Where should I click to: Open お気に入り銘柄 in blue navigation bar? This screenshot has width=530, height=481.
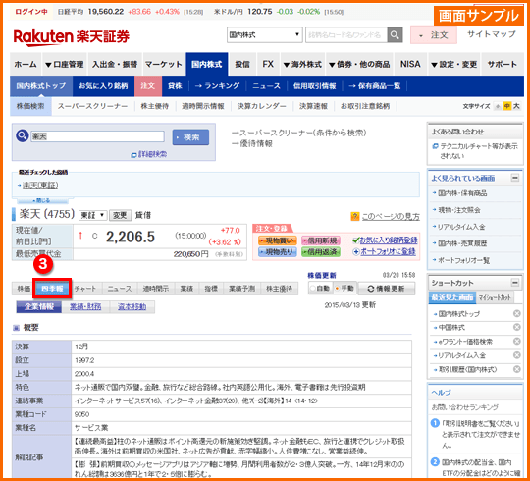coord(103,86)
